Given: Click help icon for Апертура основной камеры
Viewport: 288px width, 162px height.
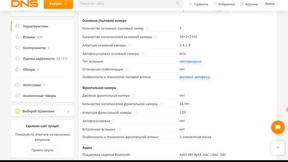Looking at the screenshot, I should pos(130,45).
